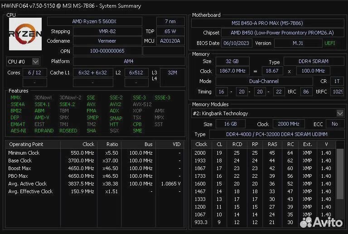The image size is (348, 234).
Task: Click the Ryzen CPU logo image
Action: (25, 34)
